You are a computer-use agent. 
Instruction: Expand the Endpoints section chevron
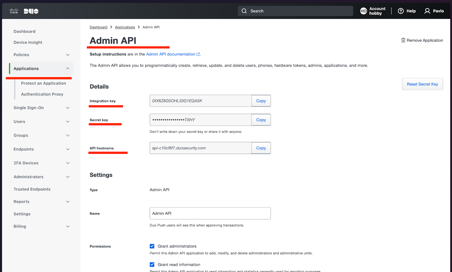tap(68, 149)
